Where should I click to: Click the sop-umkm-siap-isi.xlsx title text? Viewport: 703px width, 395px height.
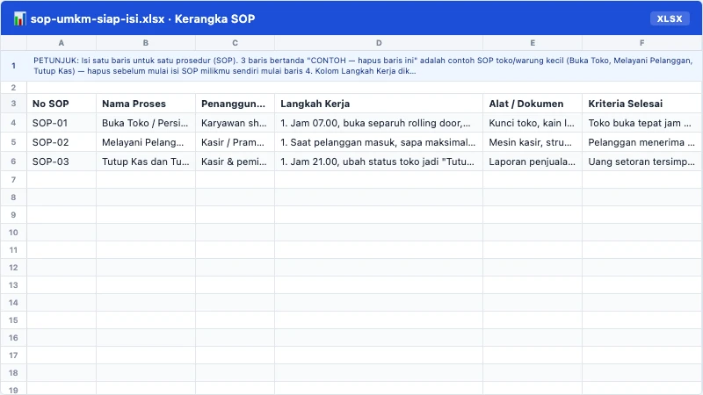point(98,18)
